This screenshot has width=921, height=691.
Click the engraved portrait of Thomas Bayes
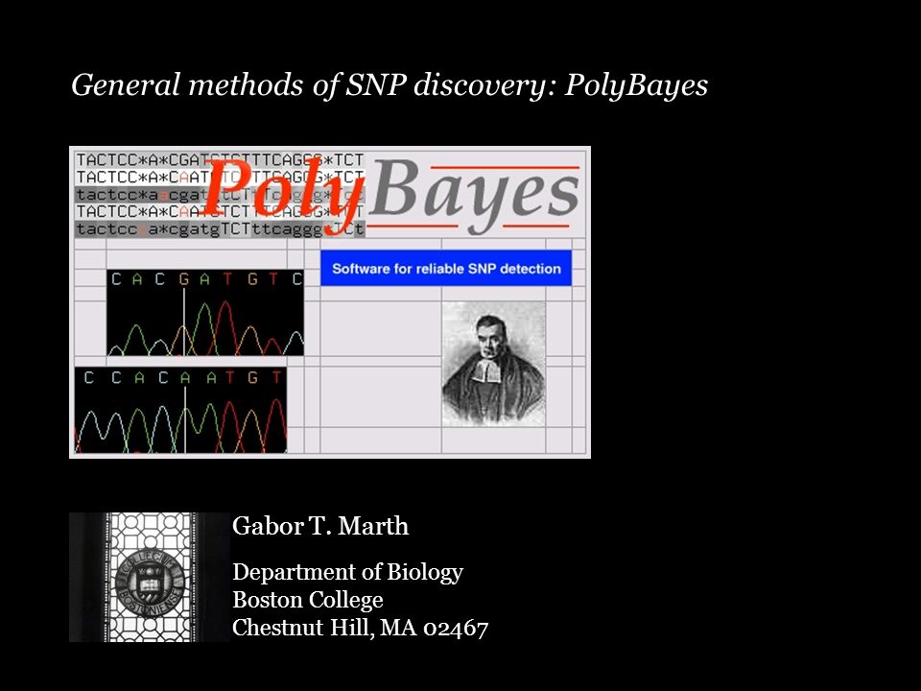pyautogui.click(x=493, y=364)
